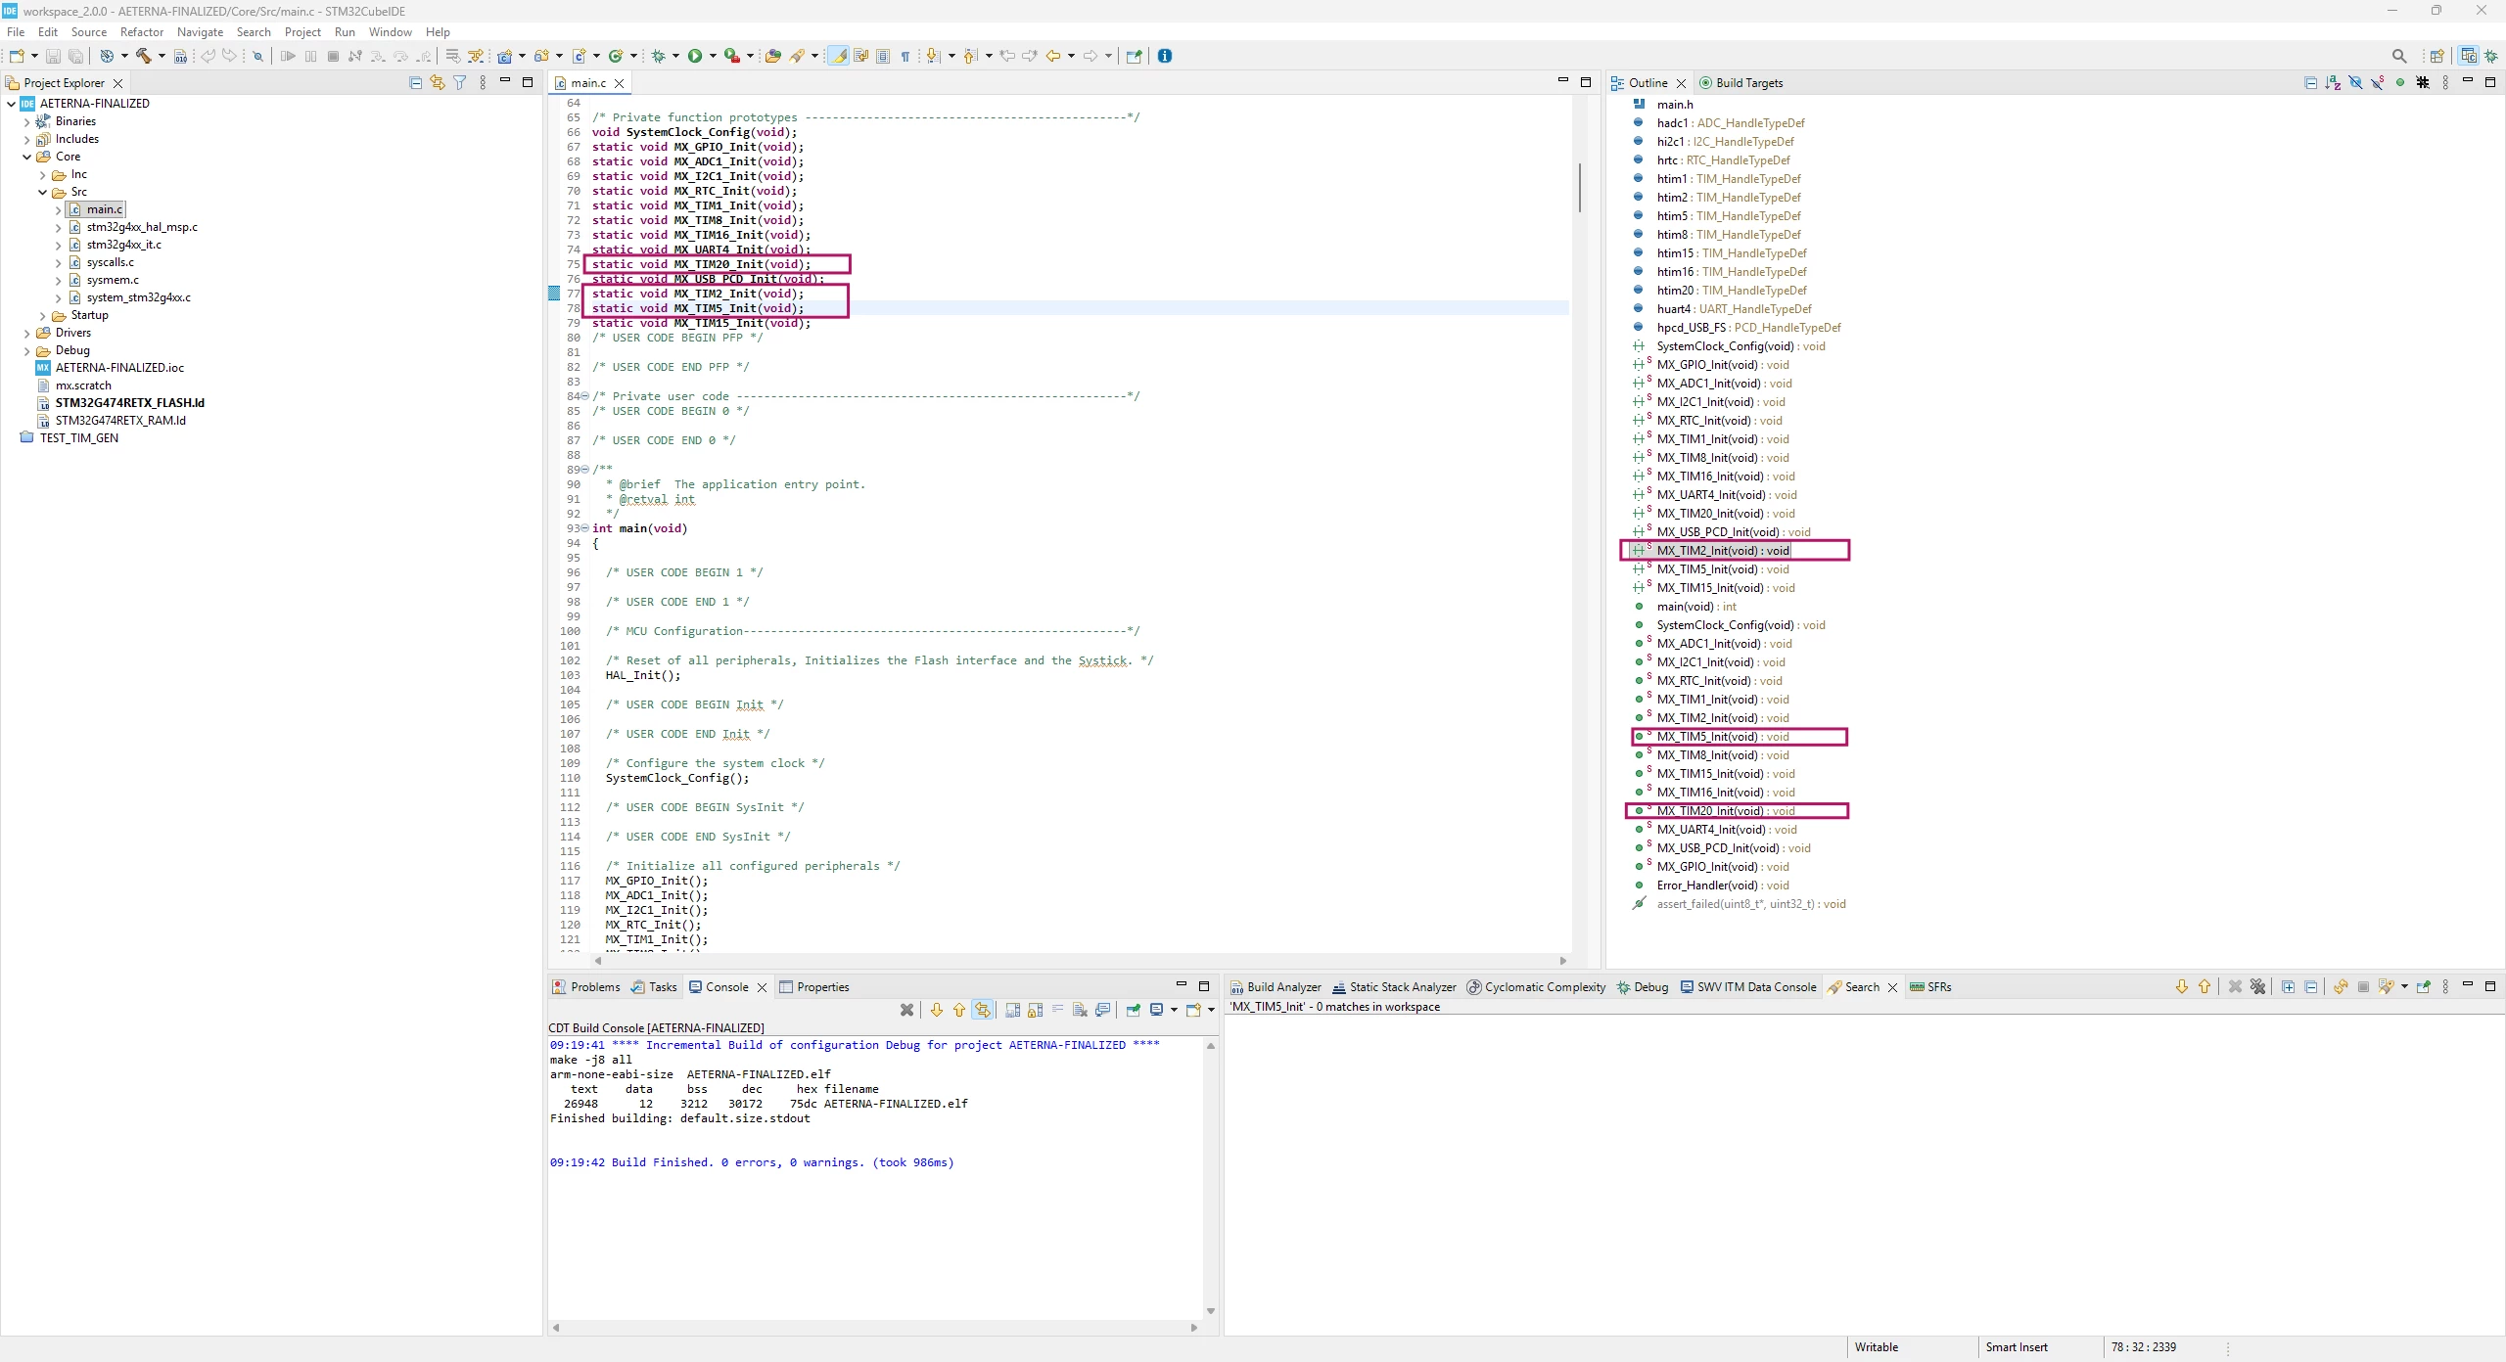Select htim20 variable in Outline
Screen dimensions: 2506x1362
[1732, 291]
